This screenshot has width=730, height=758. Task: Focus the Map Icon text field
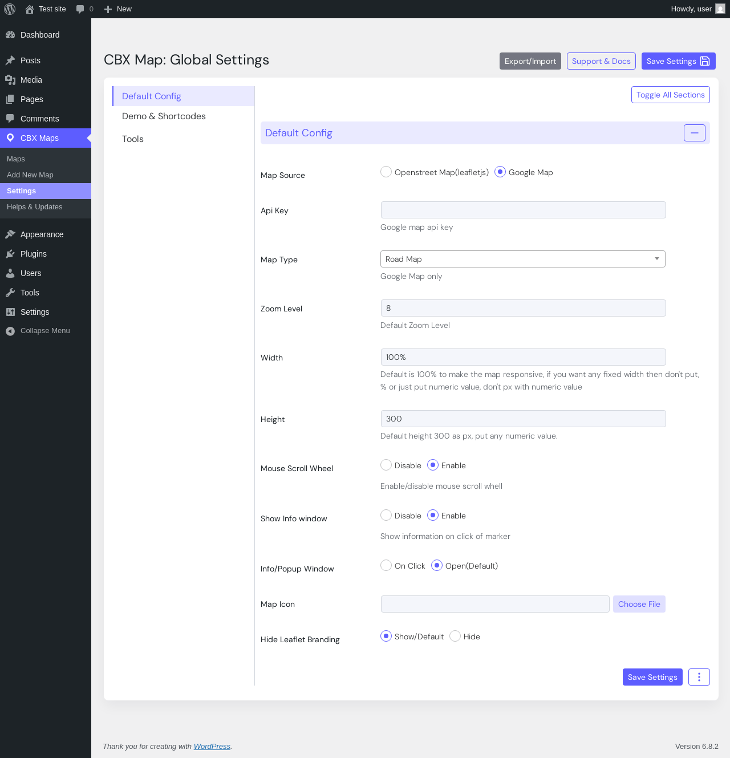tap(495, 604)
